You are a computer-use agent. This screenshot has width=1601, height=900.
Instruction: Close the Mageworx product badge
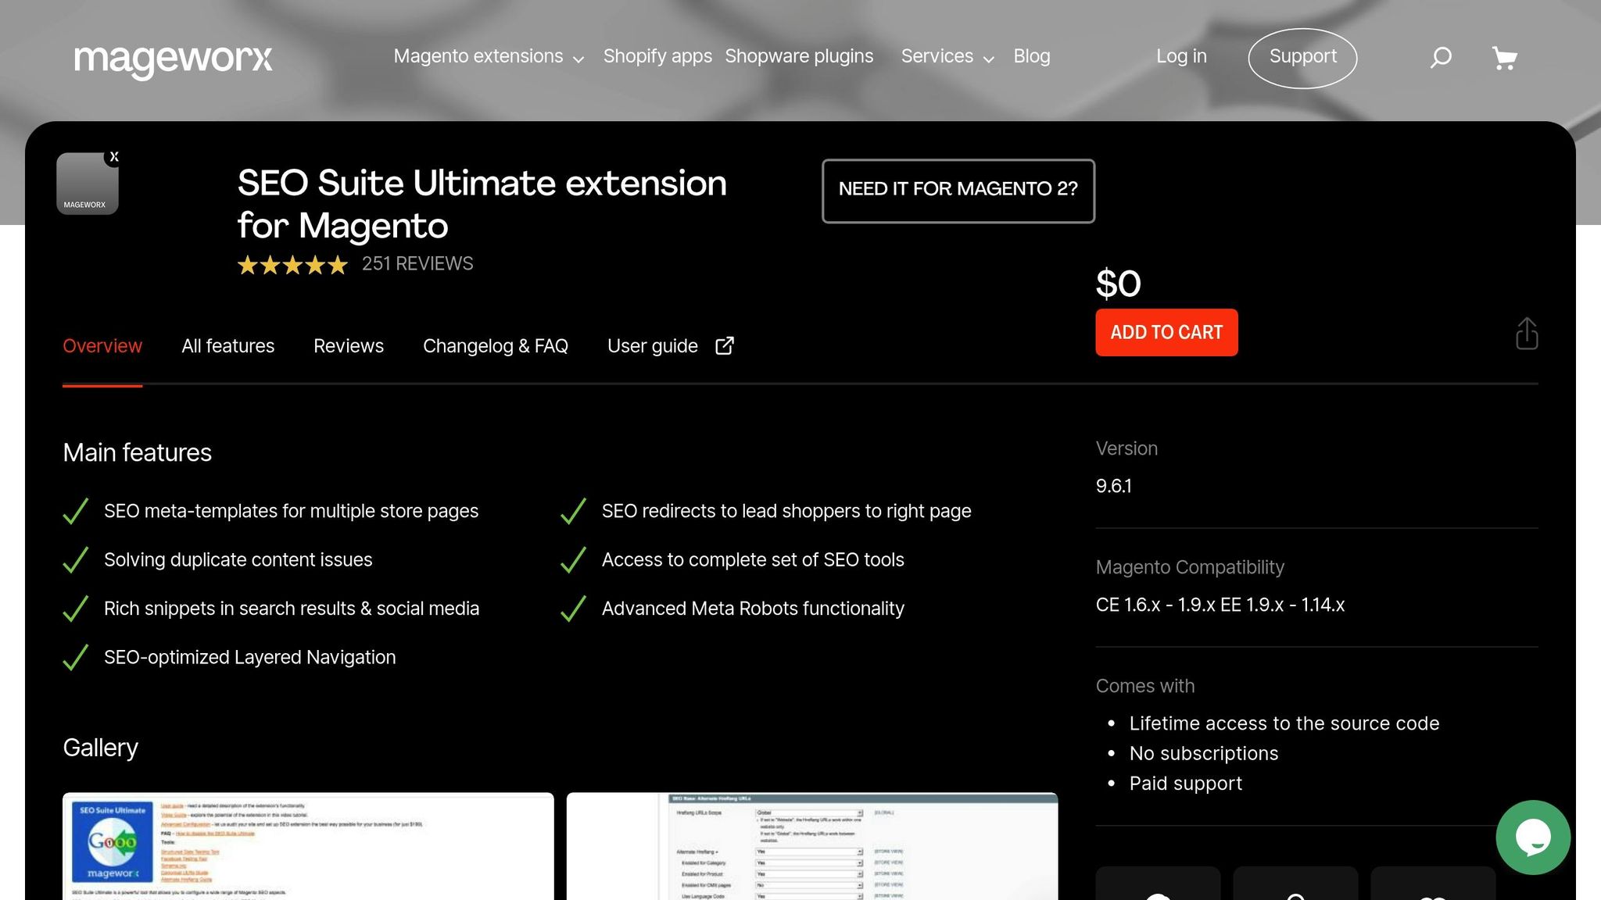click(115, 155)
